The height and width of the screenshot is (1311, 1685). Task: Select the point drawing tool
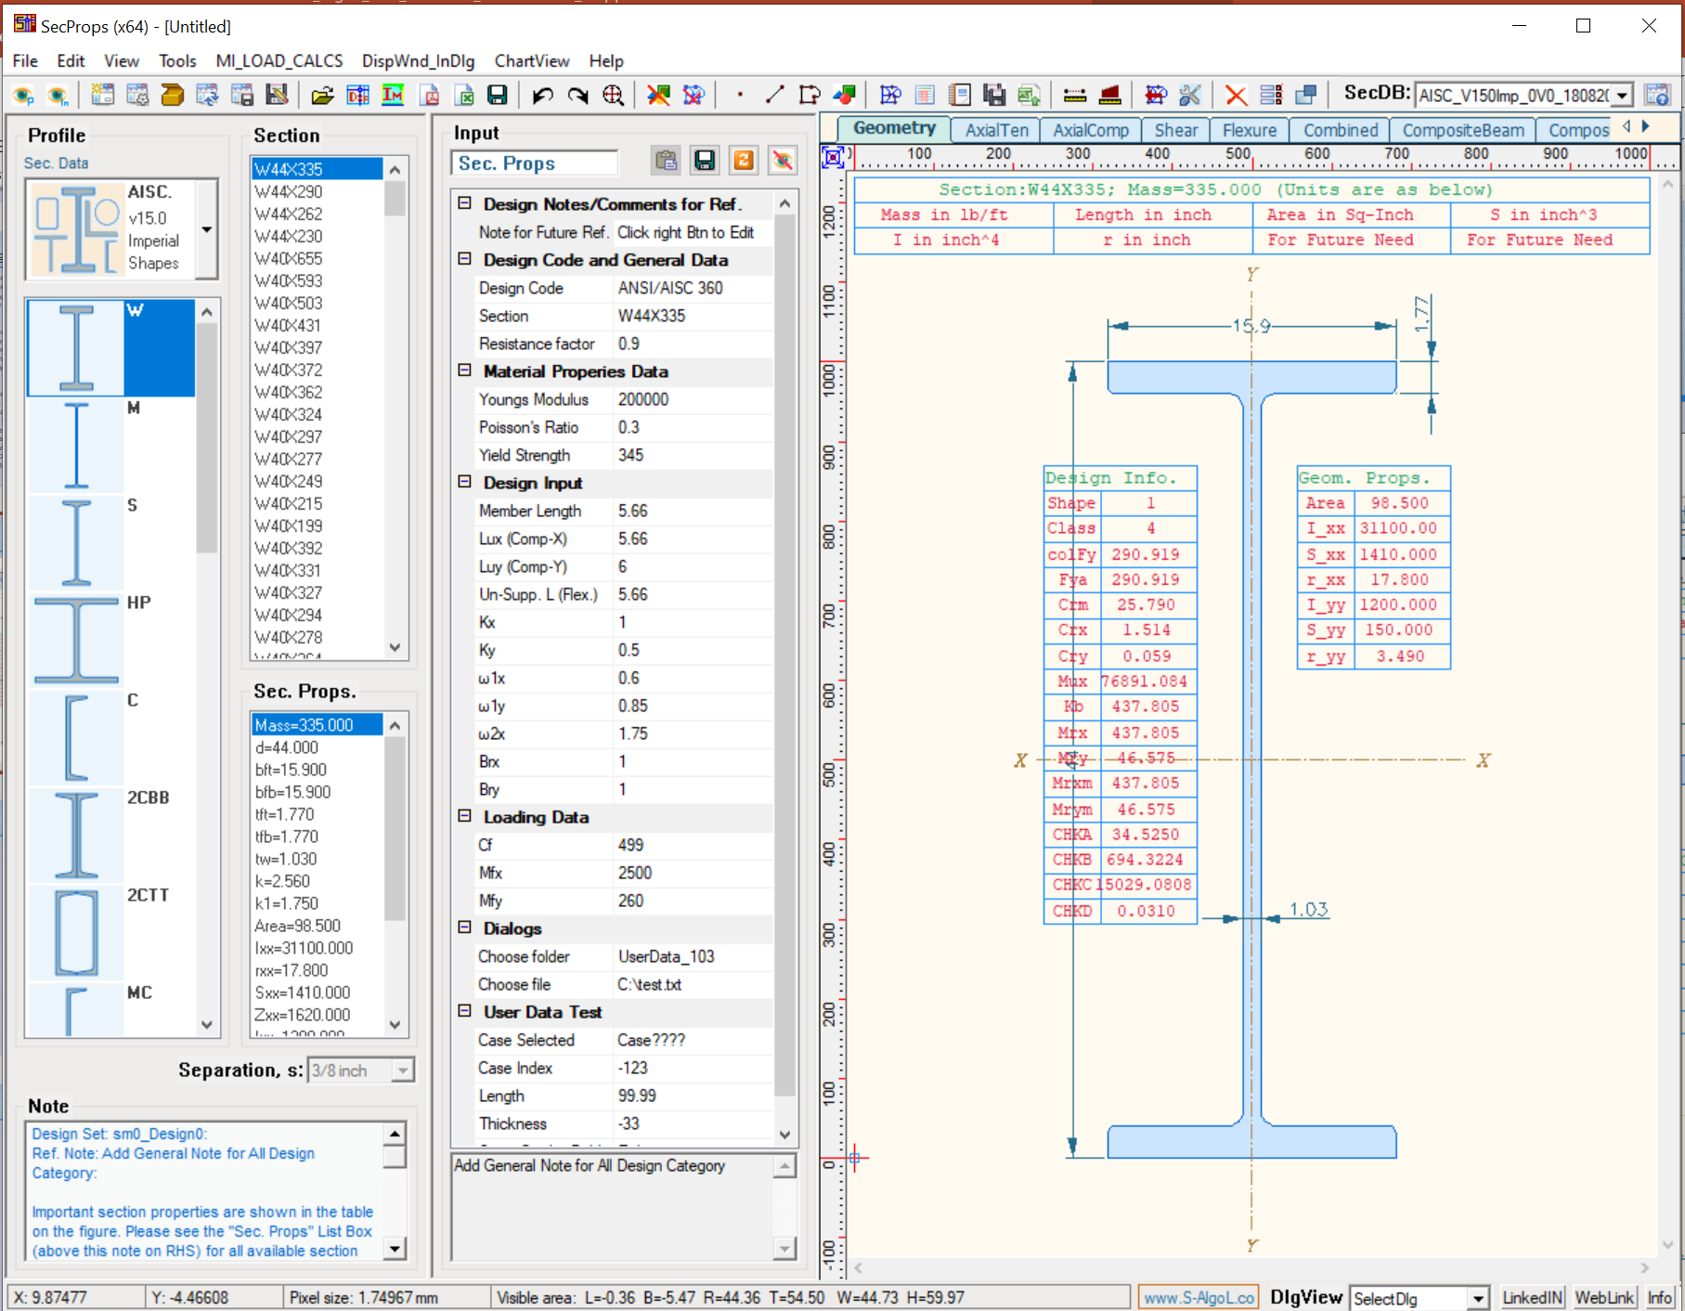[740, 95]
